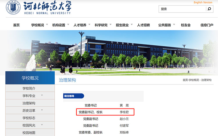The width and height of the screenshot is (218, 136).
Task: Open the 信息门户 menu item
Action: [x=207, y=25]
